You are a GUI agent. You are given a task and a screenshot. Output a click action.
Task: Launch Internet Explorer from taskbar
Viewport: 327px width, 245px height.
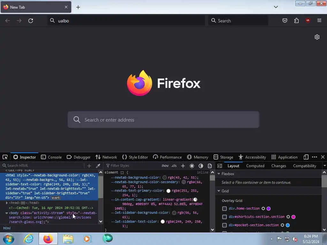(28, 239)
